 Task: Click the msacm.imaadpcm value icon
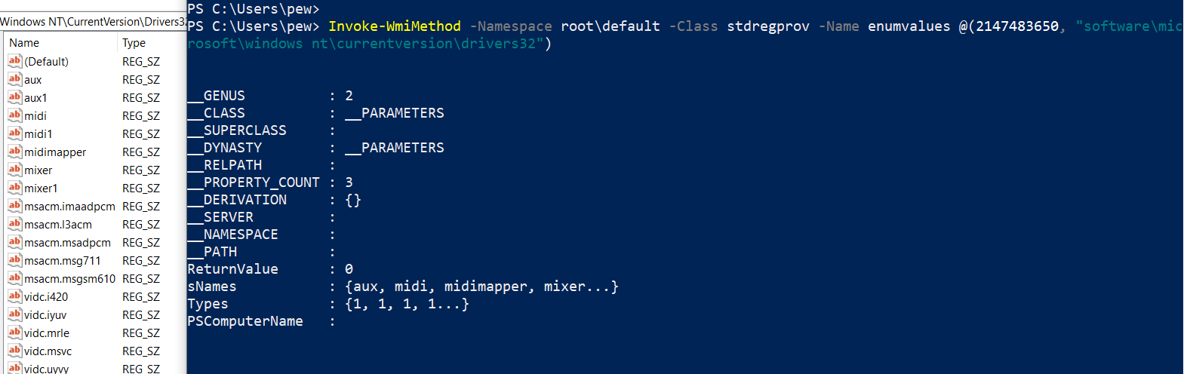tap(15, 206)
